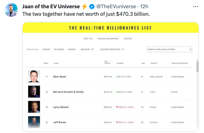Open the 2023 List tab
Screen dimensions: 204x133
(88, 38)
